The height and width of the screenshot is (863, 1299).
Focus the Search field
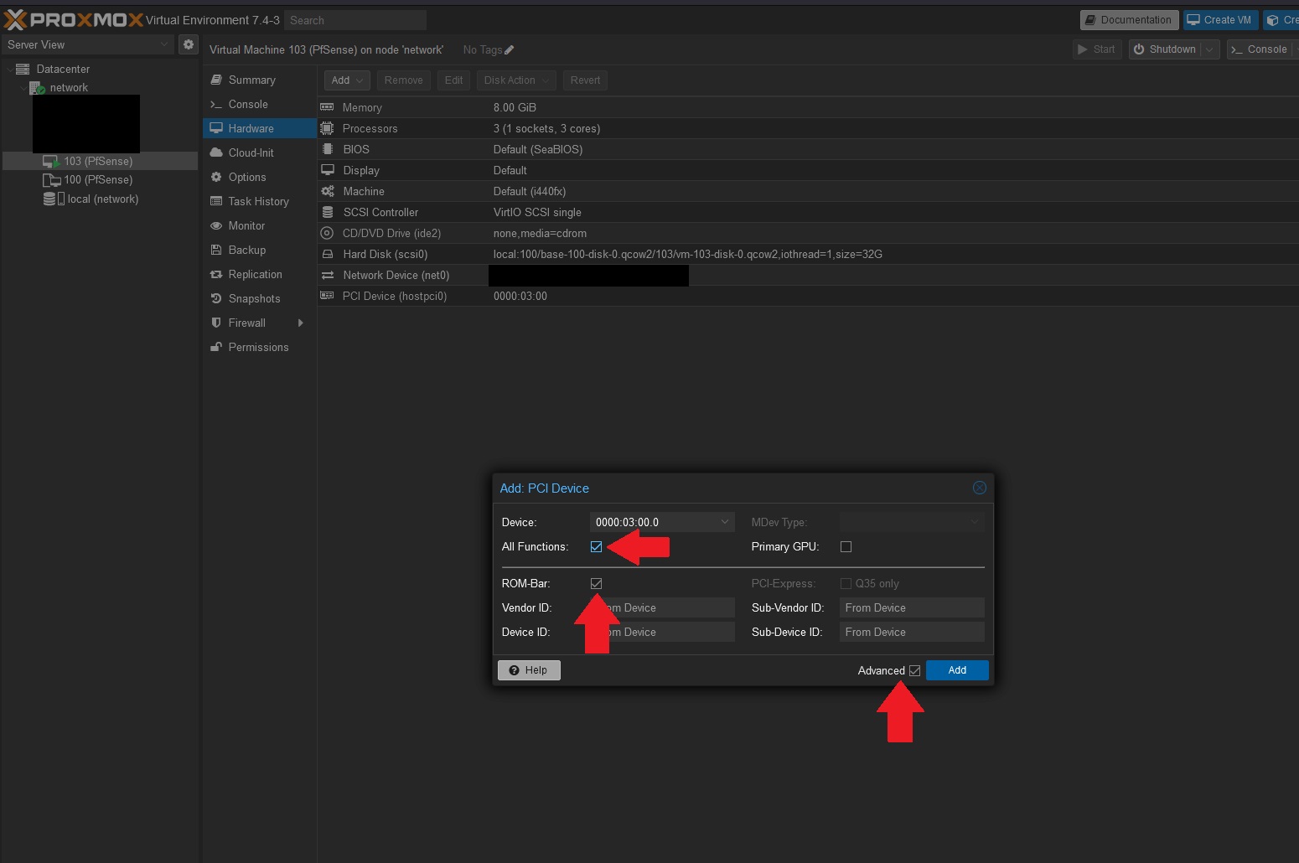[355, 20]
